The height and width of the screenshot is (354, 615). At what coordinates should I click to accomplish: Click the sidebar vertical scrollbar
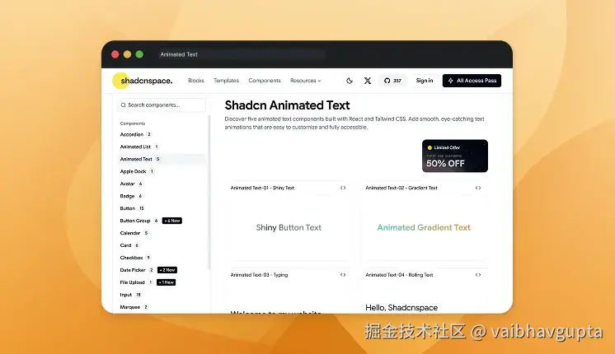coord(209,192)
